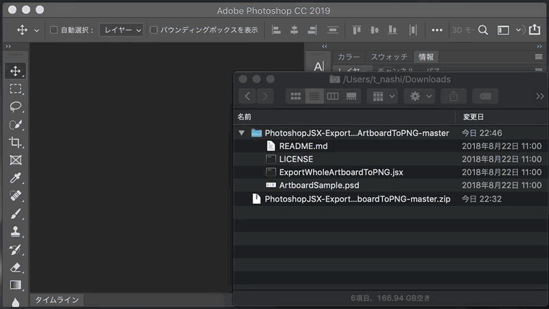Click Finder share button
The image size is (549, 309).
454,96
